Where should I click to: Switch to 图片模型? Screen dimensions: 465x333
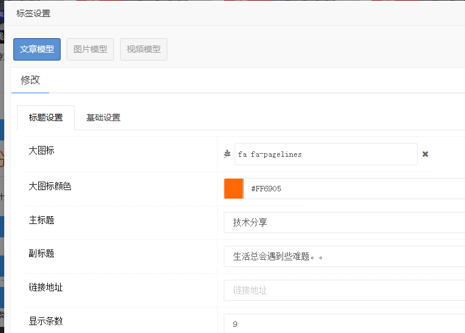point(90,50)
